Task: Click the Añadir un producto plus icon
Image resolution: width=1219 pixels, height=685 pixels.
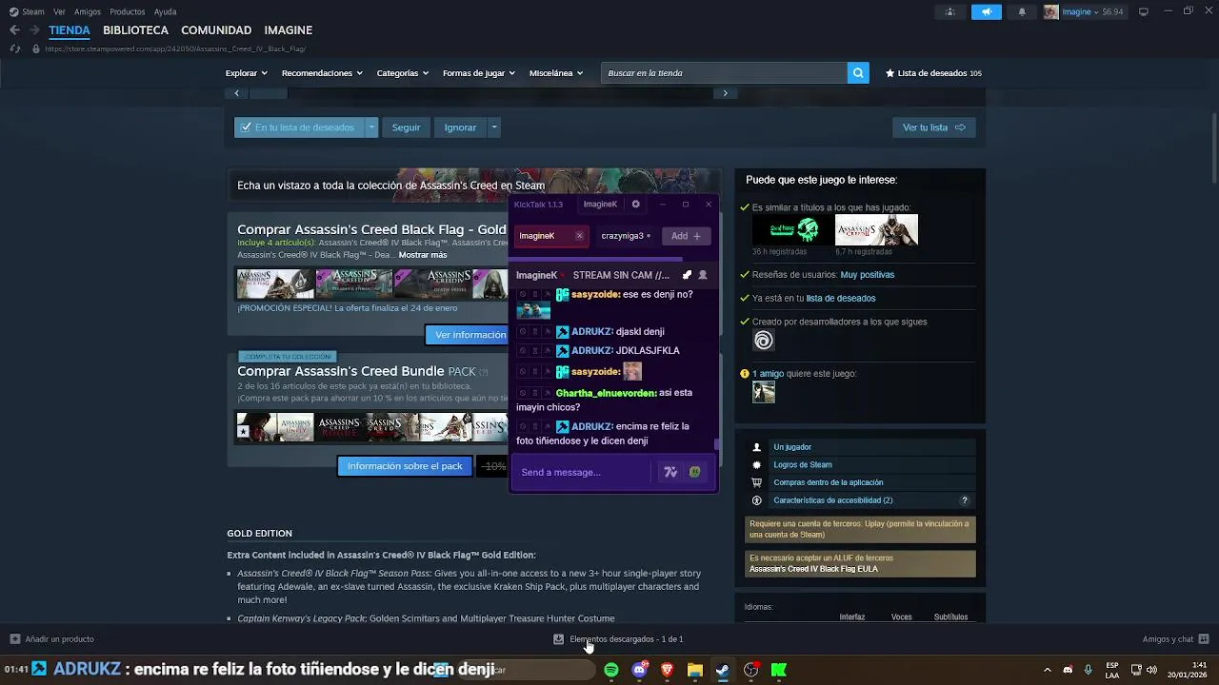Action: (14, 639)
